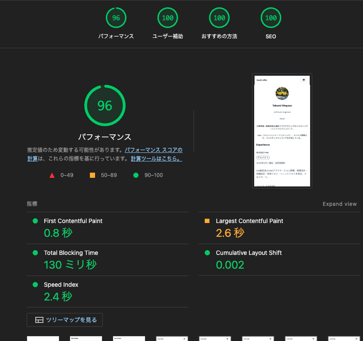Screen dimensions: 363x341
Task: Expand the Largest Contentful Paint metric
Action: click(249, 221)
